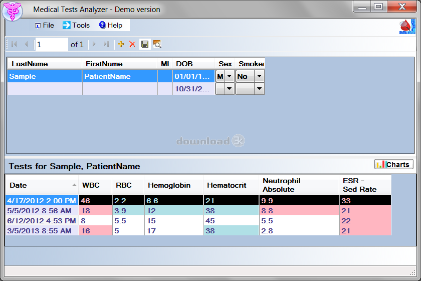Click the medical caduceus application icon
421x281 pixels.
click(x=13, y=11)
